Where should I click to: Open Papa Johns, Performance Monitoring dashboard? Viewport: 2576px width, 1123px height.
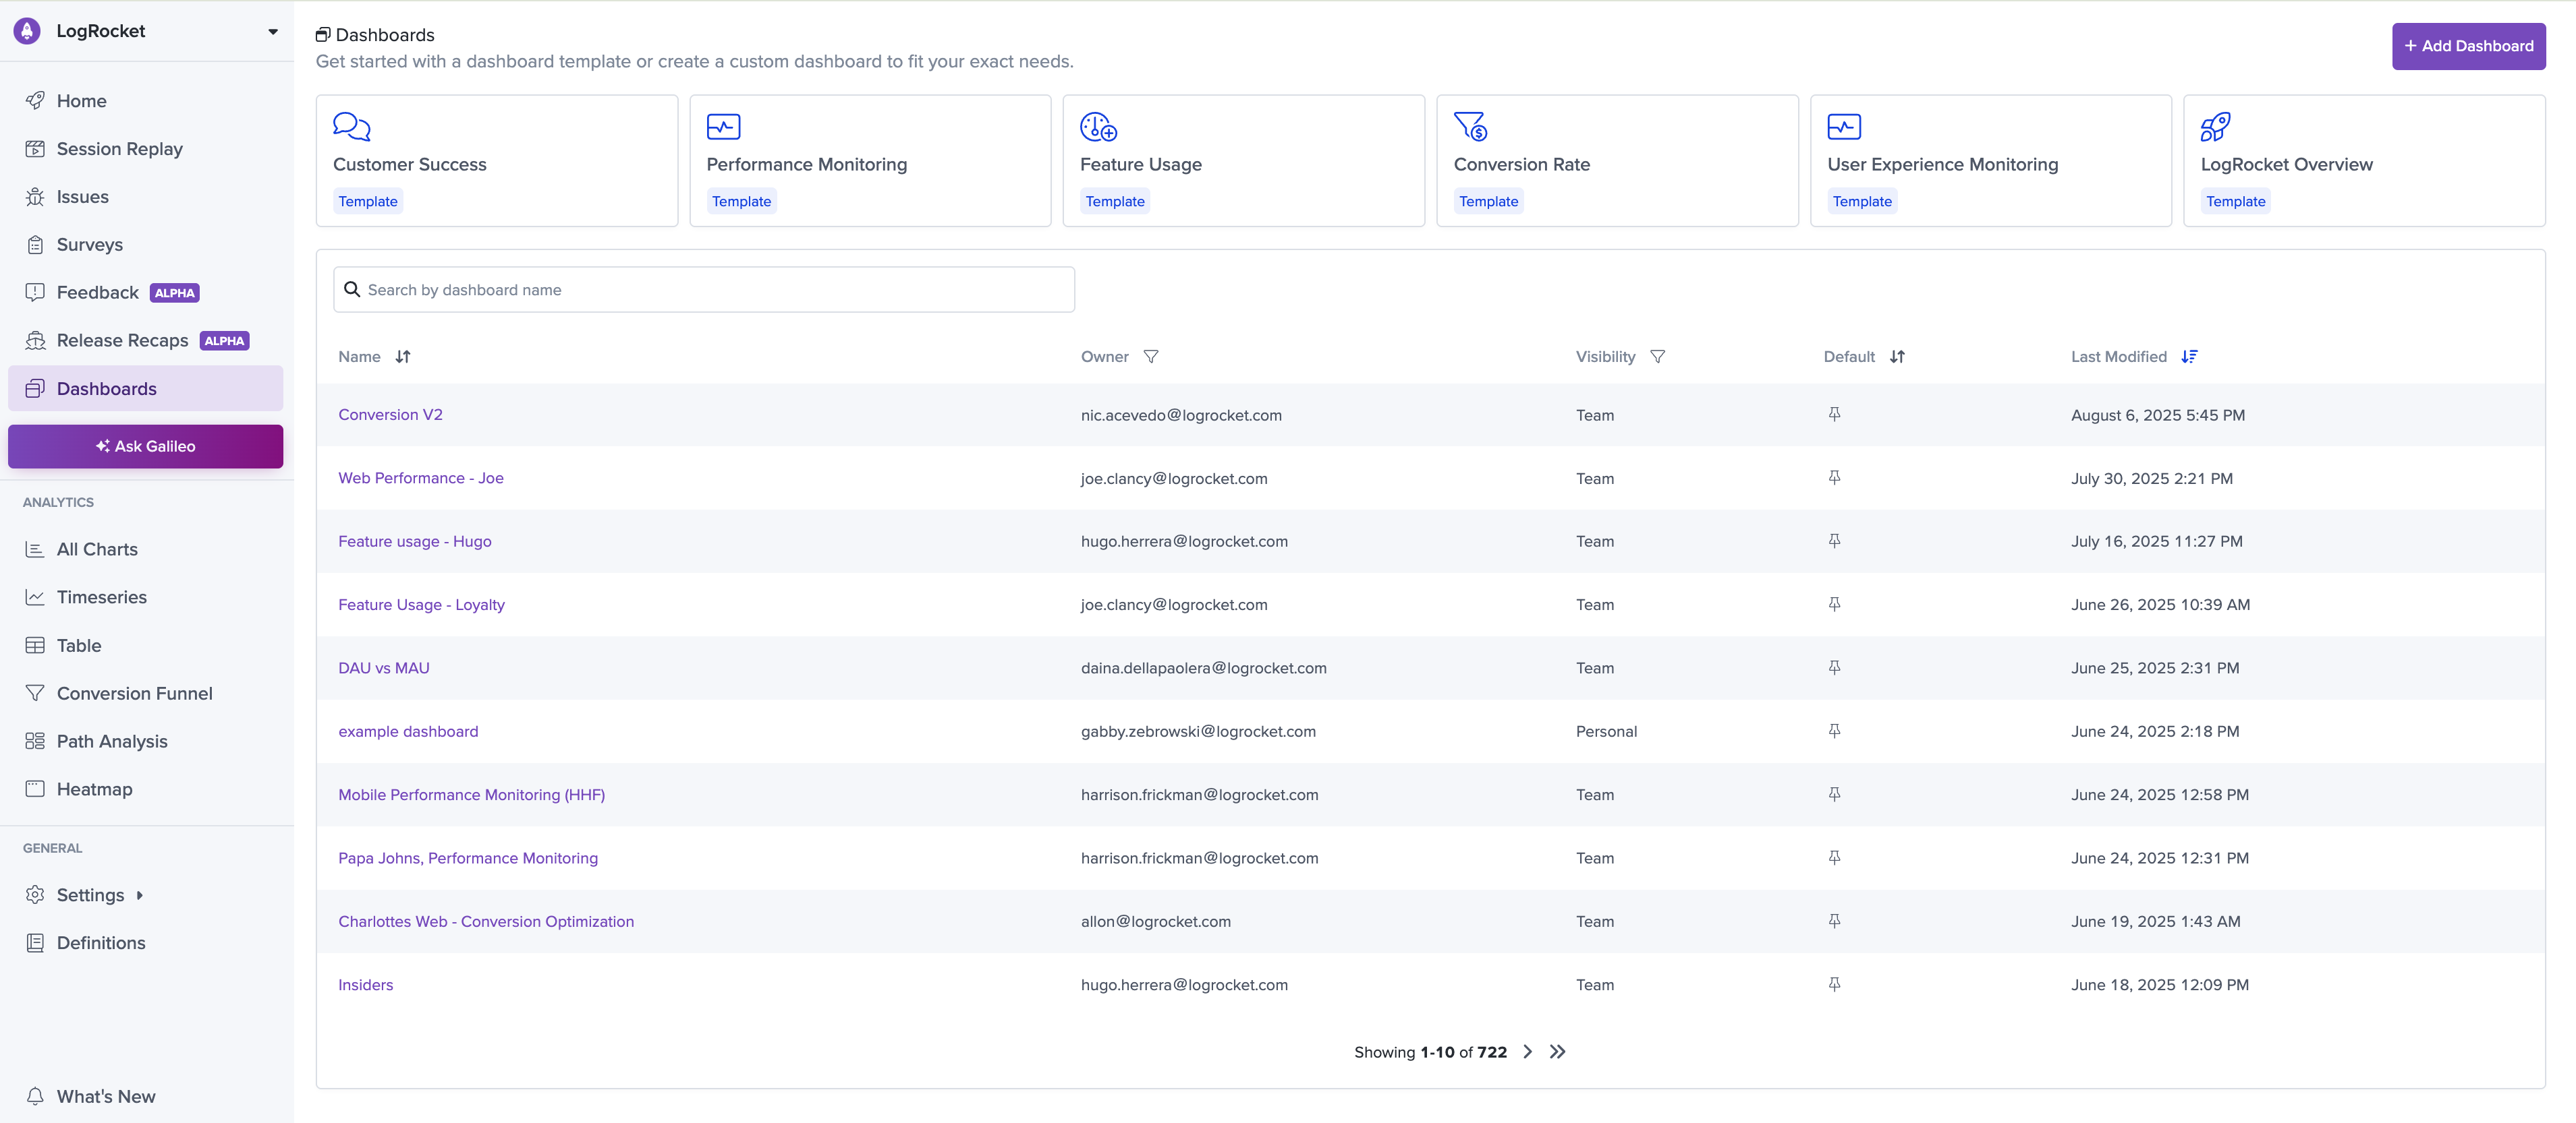[468, 858]
